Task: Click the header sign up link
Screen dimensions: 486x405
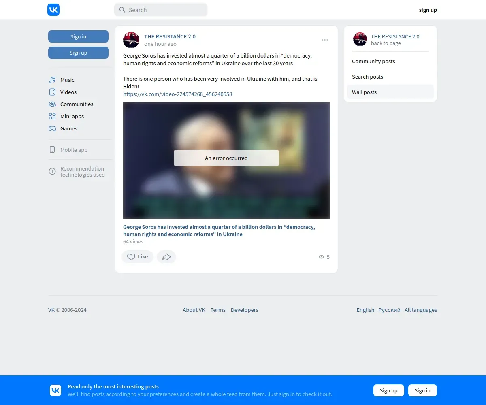Action: click(x=428, y=10)
